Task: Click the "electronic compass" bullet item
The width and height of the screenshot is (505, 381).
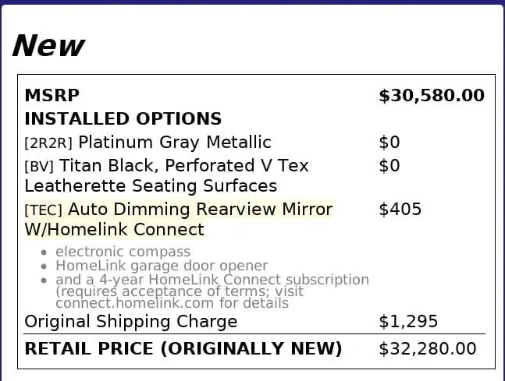Action: [x=123, y=252]
